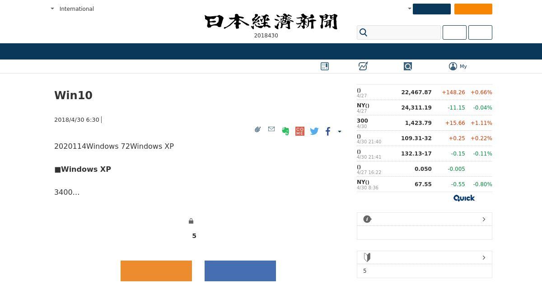Click the paperclip clip-article icon

(257, 129)
